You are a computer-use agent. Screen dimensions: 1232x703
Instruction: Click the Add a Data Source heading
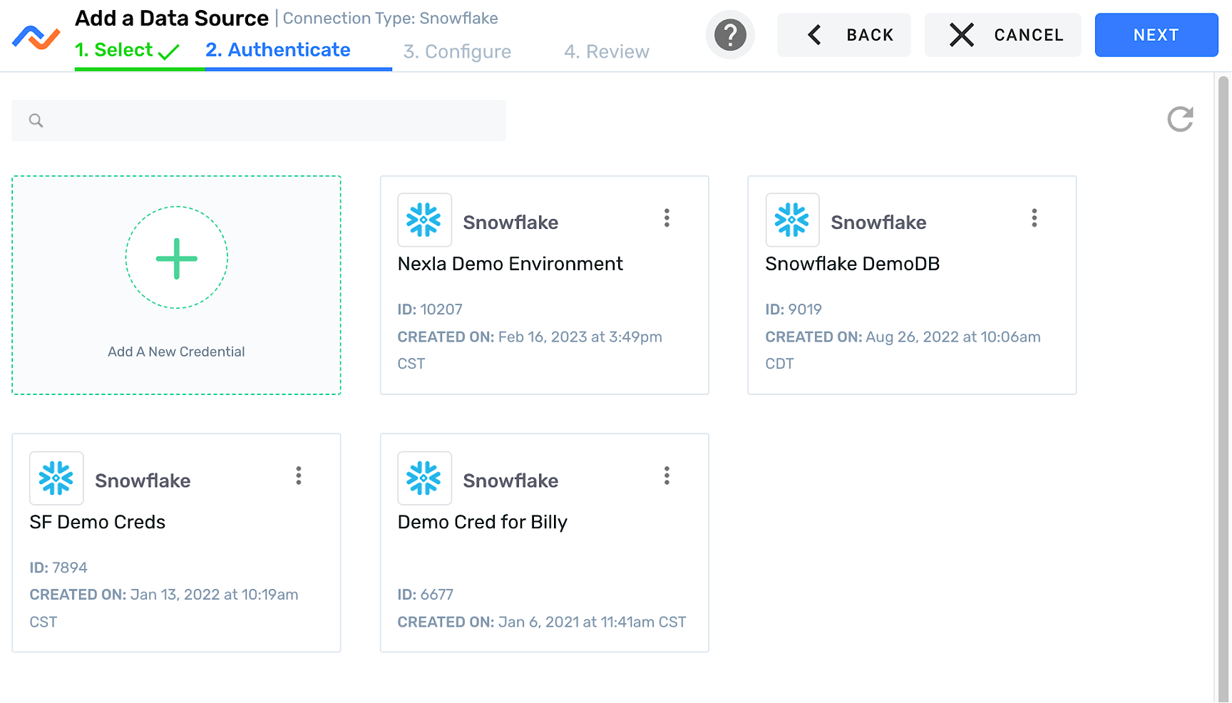[x=172, y=18]
